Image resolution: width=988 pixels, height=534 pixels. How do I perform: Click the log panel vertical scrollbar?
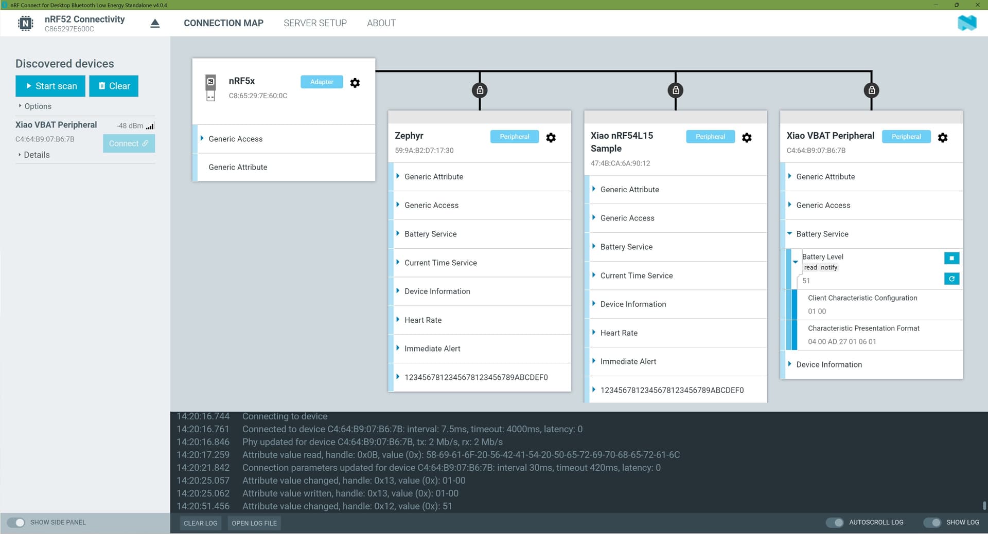pos(984,505)
